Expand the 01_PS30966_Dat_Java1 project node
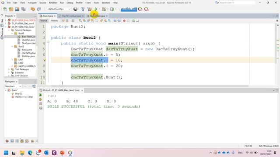Image resolution: width=280 pixels, height=157 pixels. click(x=6, y=23)
